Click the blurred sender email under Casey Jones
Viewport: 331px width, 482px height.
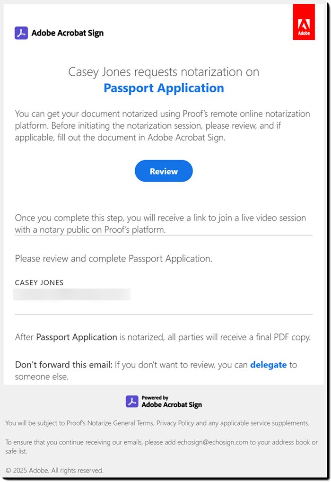(72, 295)
